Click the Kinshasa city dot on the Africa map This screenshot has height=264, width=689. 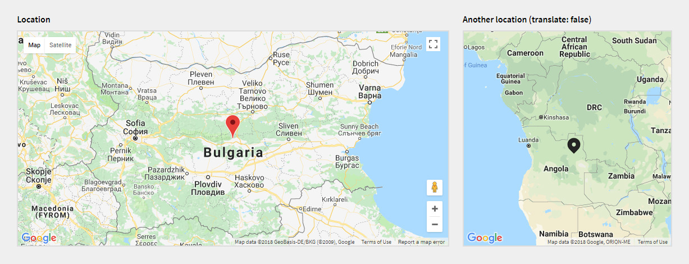tap(540, 118)
